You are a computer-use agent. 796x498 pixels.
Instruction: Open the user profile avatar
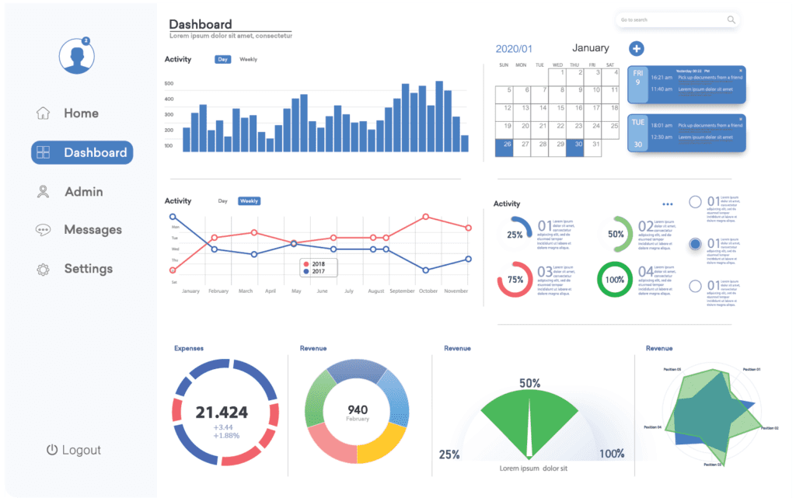[x=76, y=56]
